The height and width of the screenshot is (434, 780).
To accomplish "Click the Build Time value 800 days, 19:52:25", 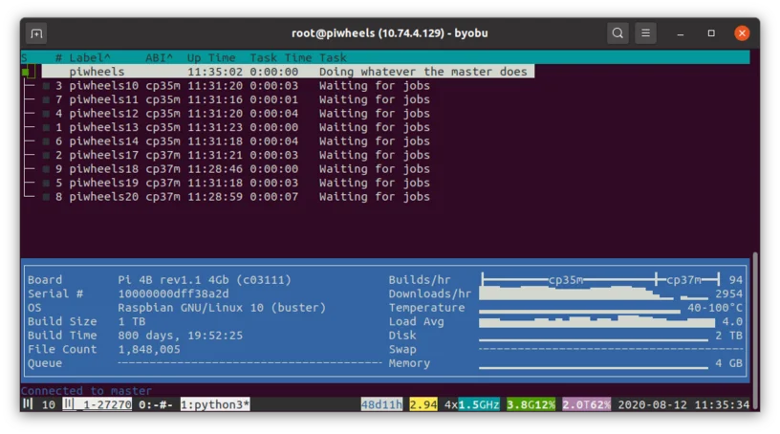I will click(180, 336).
